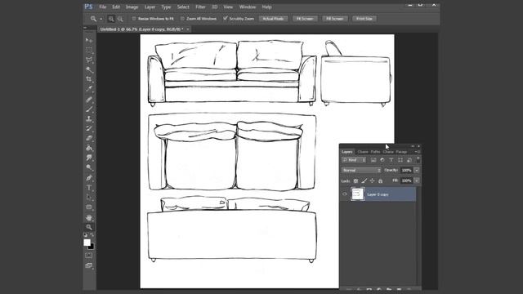Select the Eyedropper tool
This screenshot has height=294, width=523.
tap(89, 89)
